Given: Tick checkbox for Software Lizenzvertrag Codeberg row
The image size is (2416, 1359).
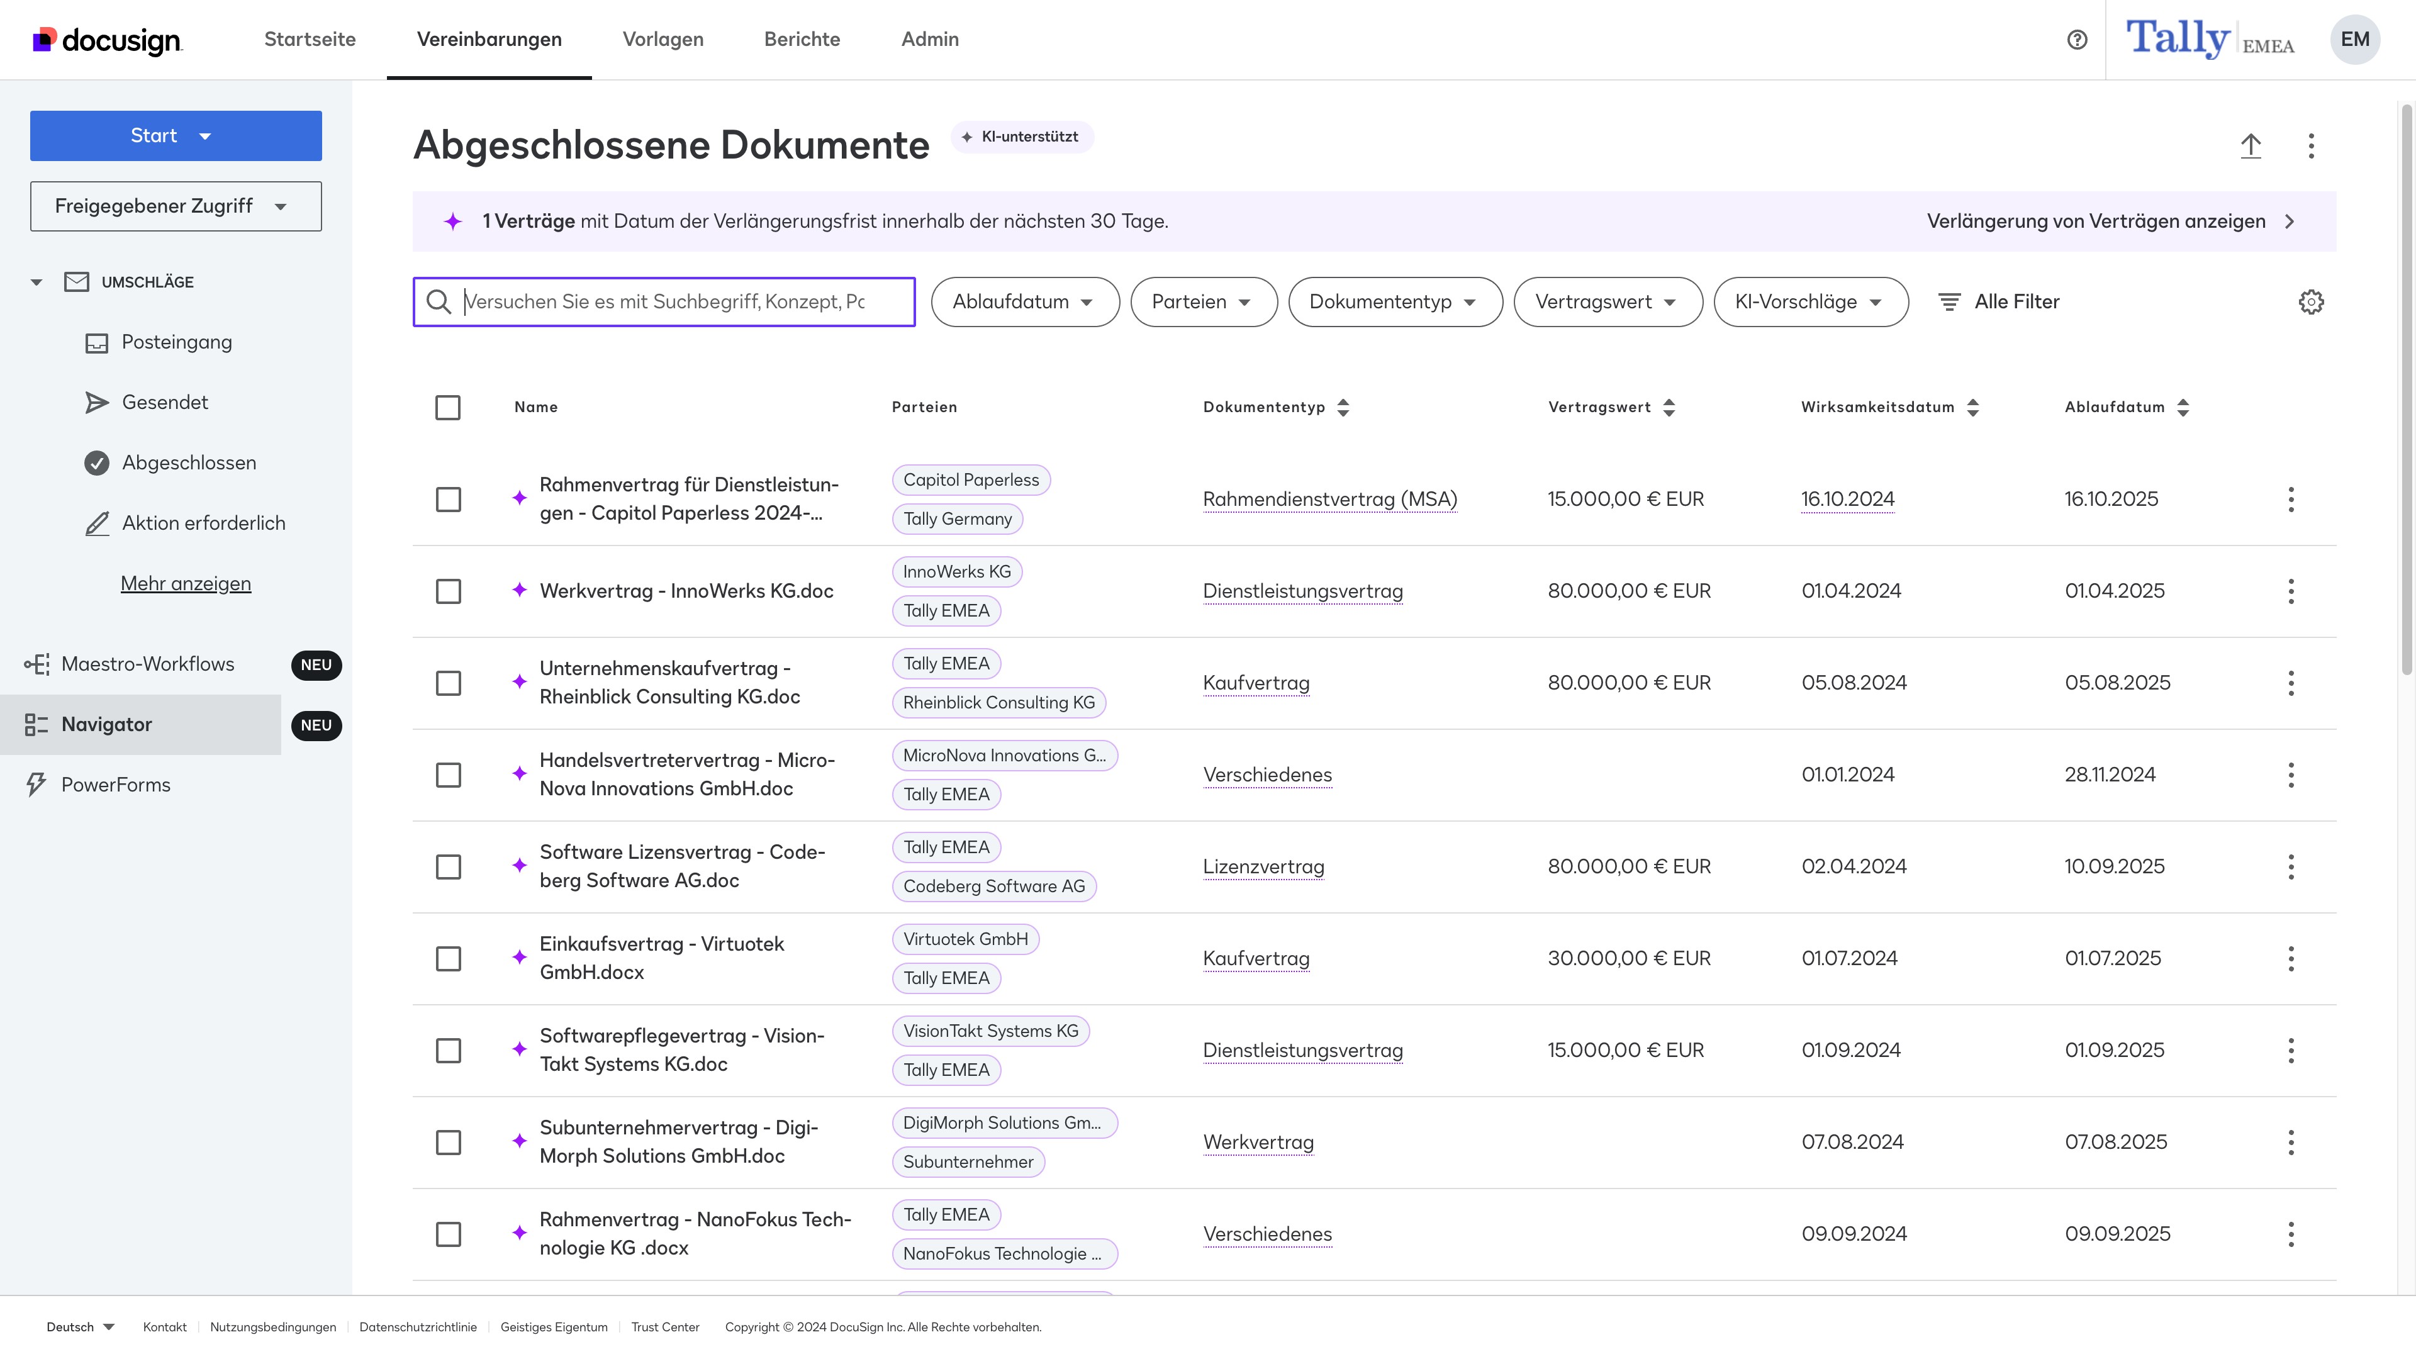Looking at the screenshot, I should click(447, 866).
